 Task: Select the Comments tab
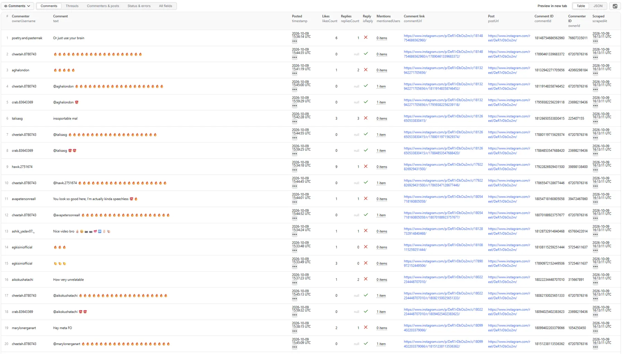coord(49,6)
